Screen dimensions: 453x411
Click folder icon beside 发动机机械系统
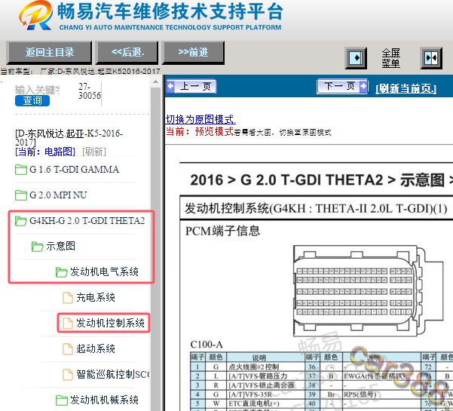(x=61, y=400)
